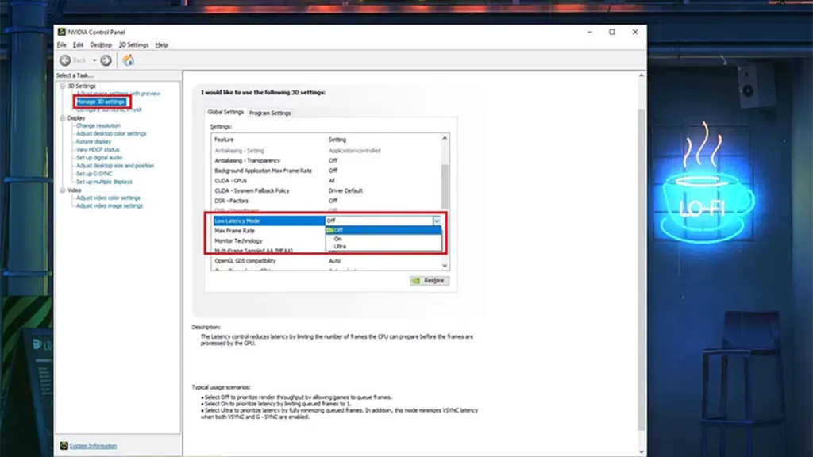The image size is (813, 457).
Task: Open the 3D Settings menu
Action: (x=133, y=45)
